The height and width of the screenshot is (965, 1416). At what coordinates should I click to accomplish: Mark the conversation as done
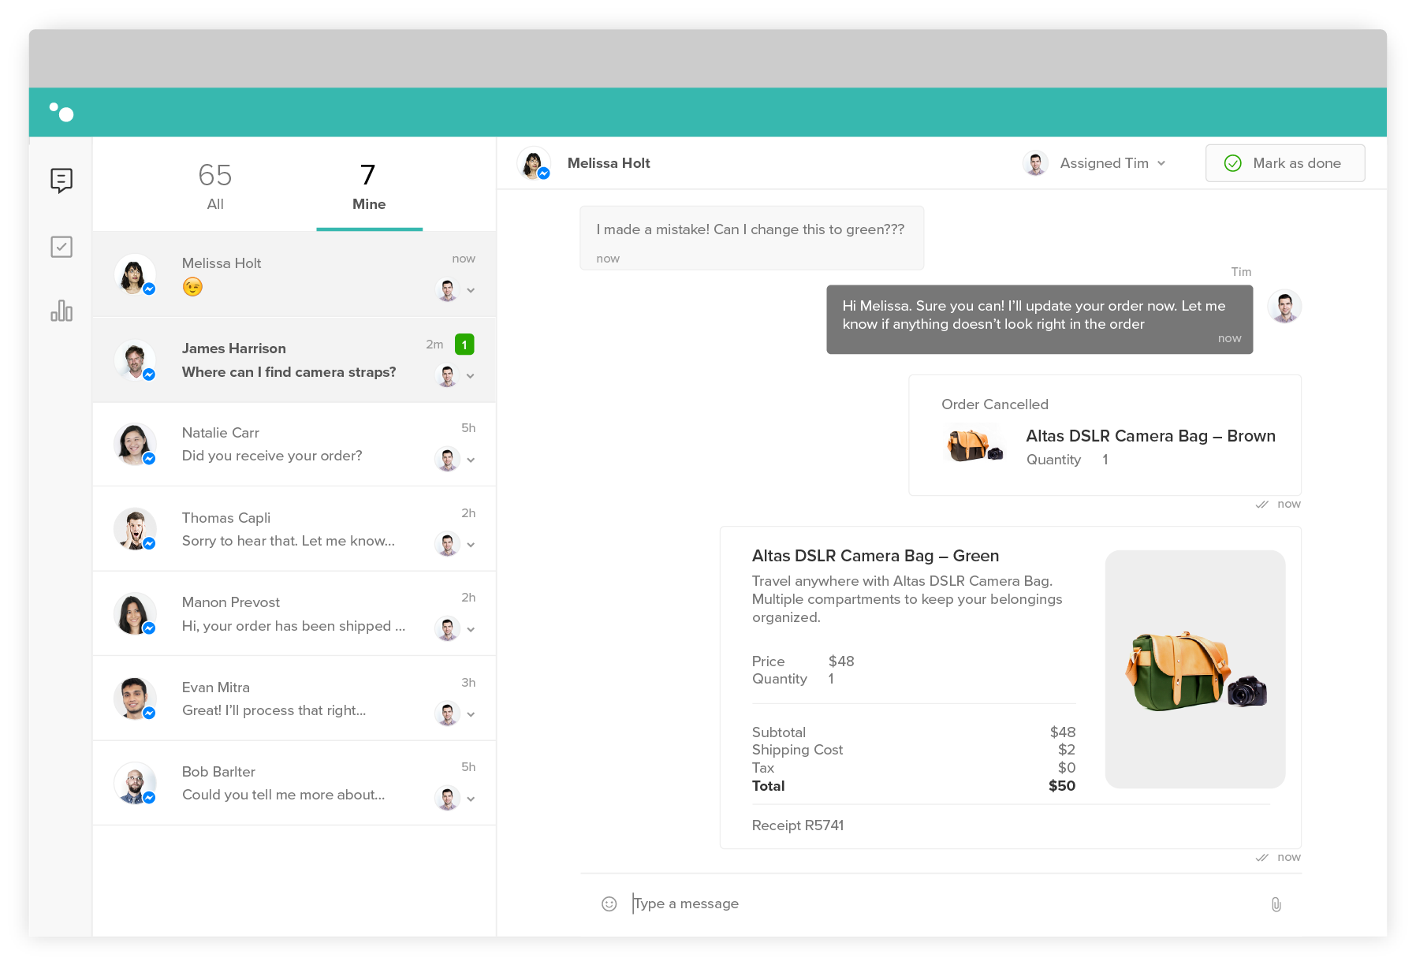(1284, 163)
